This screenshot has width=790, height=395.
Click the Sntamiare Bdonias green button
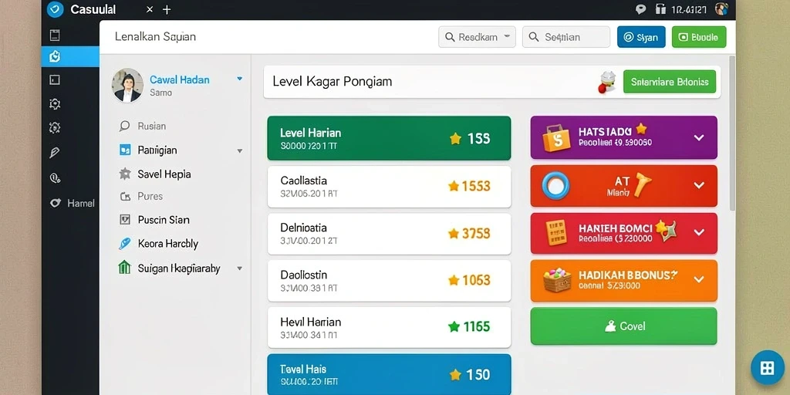(x=670, y=82)
